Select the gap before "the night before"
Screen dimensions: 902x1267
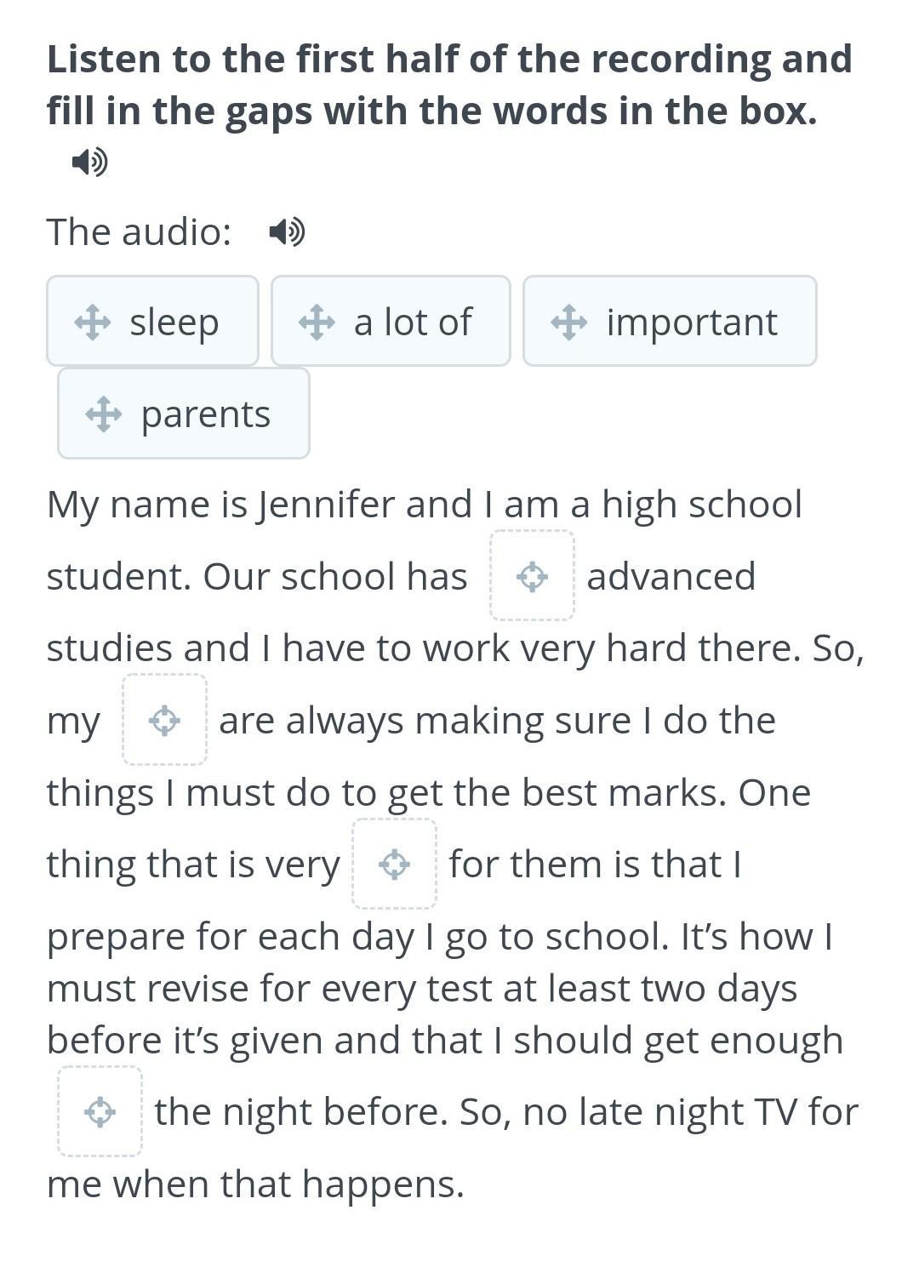(x=100, y=1111)
